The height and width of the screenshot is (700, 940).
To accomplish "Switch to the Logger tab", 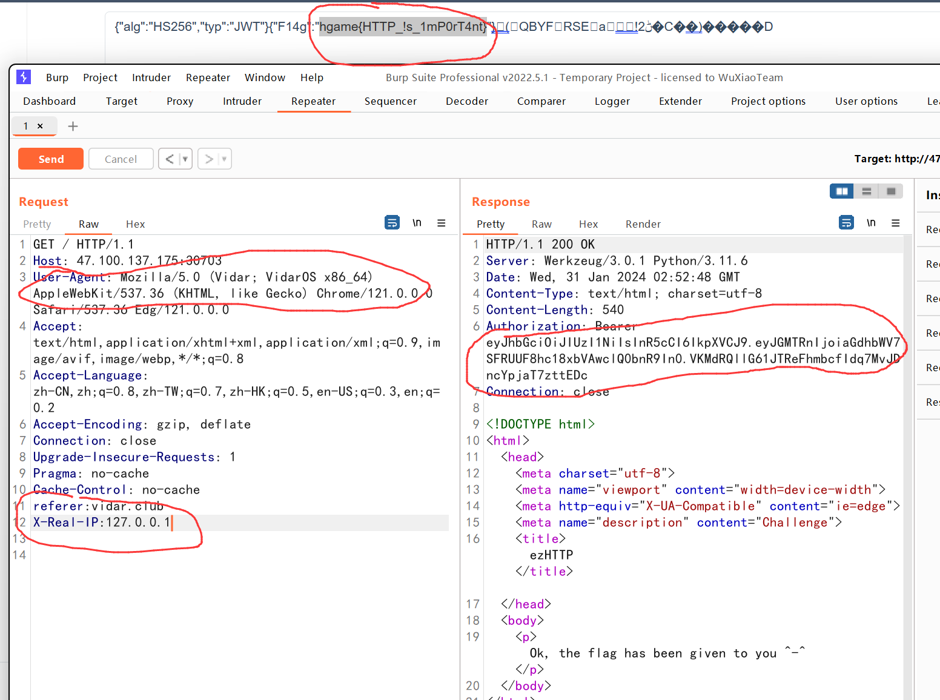I will 612,101.
